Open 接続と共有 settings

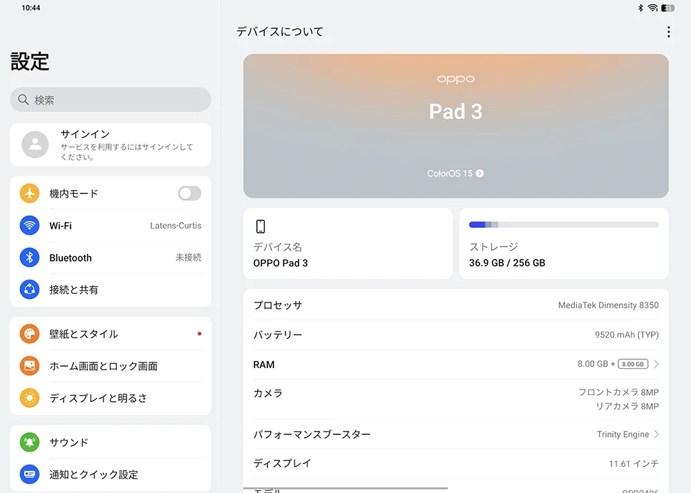[x=111, y=289]
